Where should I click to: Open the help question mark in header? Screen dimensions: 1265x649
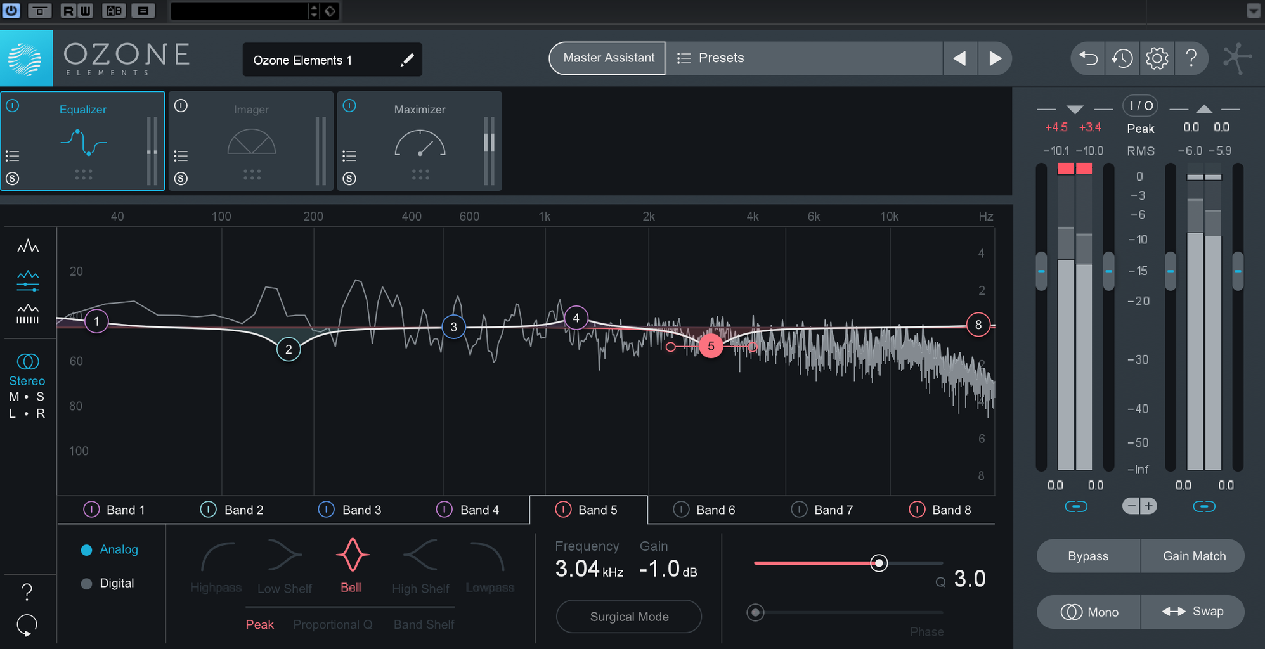coord(1191,58)
